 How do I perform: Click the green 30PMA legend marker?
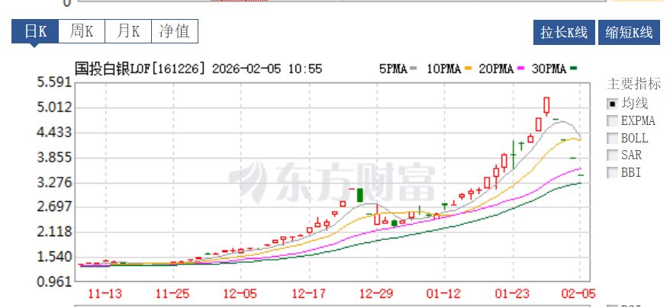click(x=573, y=69)
